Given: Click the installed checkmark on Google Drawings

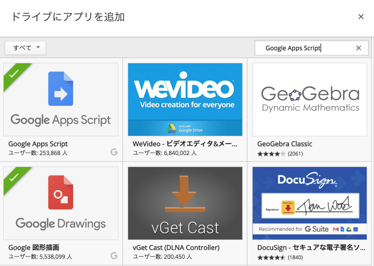Looking at the screenshot, I should [x=14, y=177].
